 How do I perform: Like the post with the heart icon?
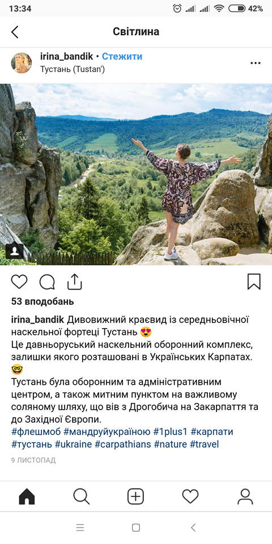[x=19, y=282]
